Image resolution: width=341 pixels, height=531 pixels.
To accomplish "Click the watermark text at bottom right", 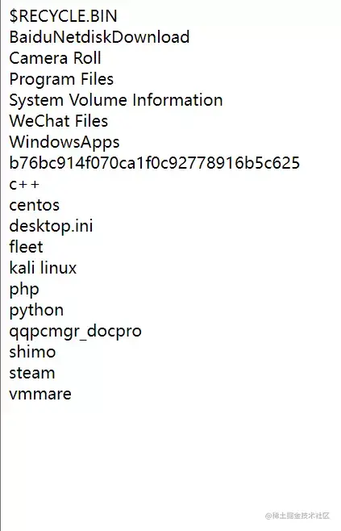I will (x=297, y=516).
